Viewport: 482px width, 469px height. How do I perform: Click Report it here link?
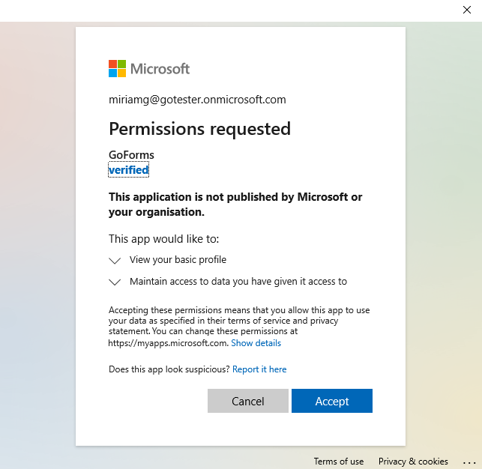259,369
